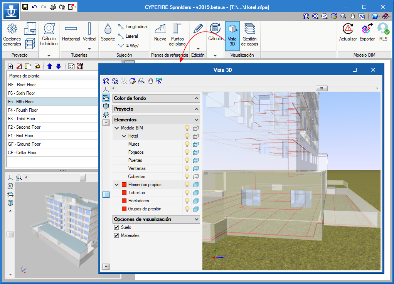This screenshot has width=394, height=284.
Task: Save project with floppy disk icon
Action: (x=25, y=7)
